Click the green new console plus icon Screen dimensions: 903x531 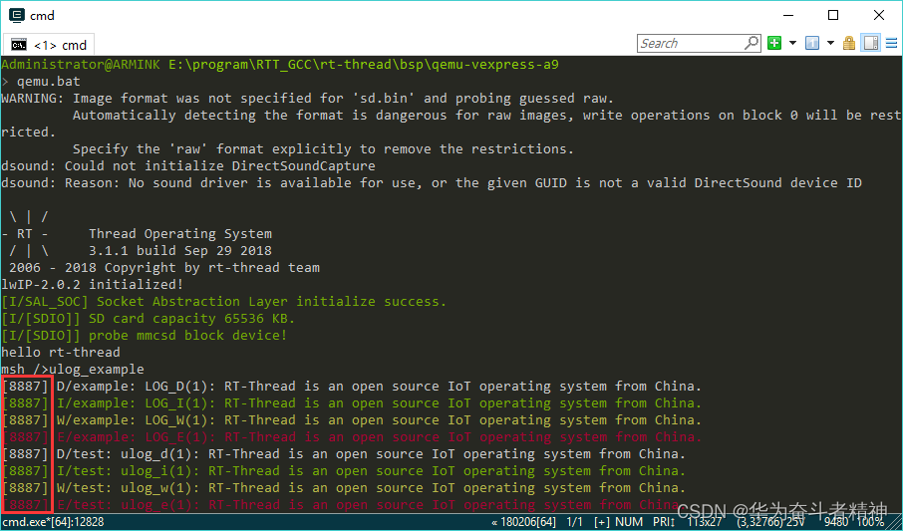774,43
